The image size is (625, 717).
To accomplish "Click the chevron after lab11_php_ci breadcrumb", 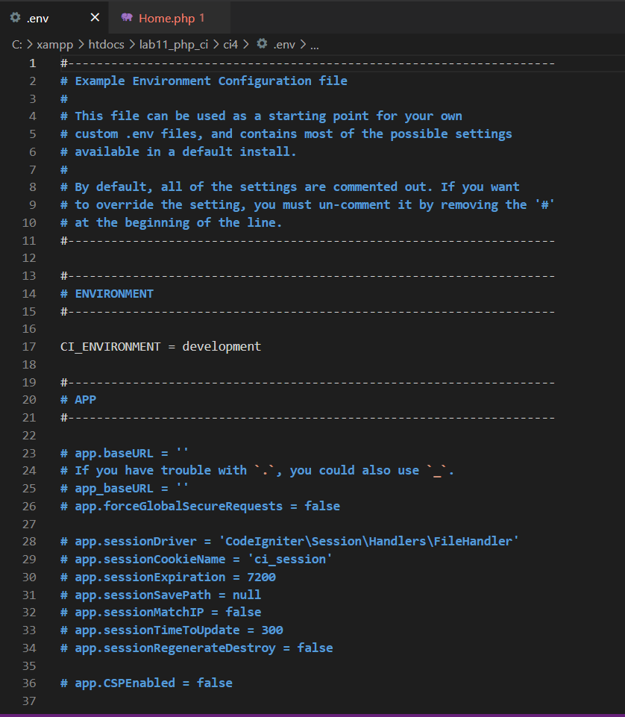I will pyautogui.click(x=216, y=44).
